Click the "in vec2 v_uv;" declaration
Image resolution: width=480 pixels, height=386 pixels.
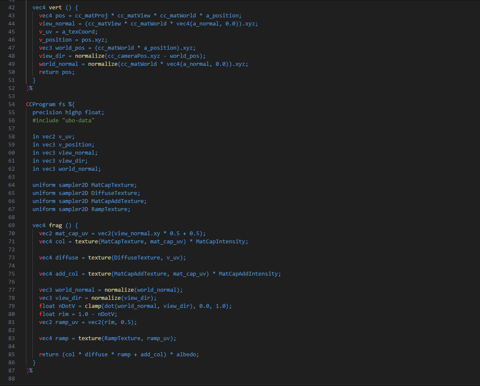pos(54,137)
